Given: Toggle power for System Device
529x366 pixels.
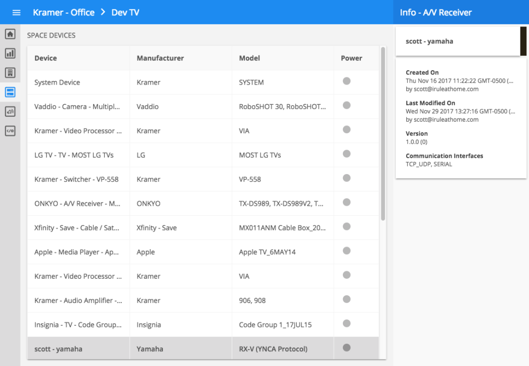Looking at the screenshot, I should tap(347, 81).
